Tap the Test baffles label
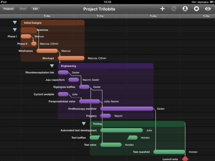The image size is (215, 161). [79, 138]
